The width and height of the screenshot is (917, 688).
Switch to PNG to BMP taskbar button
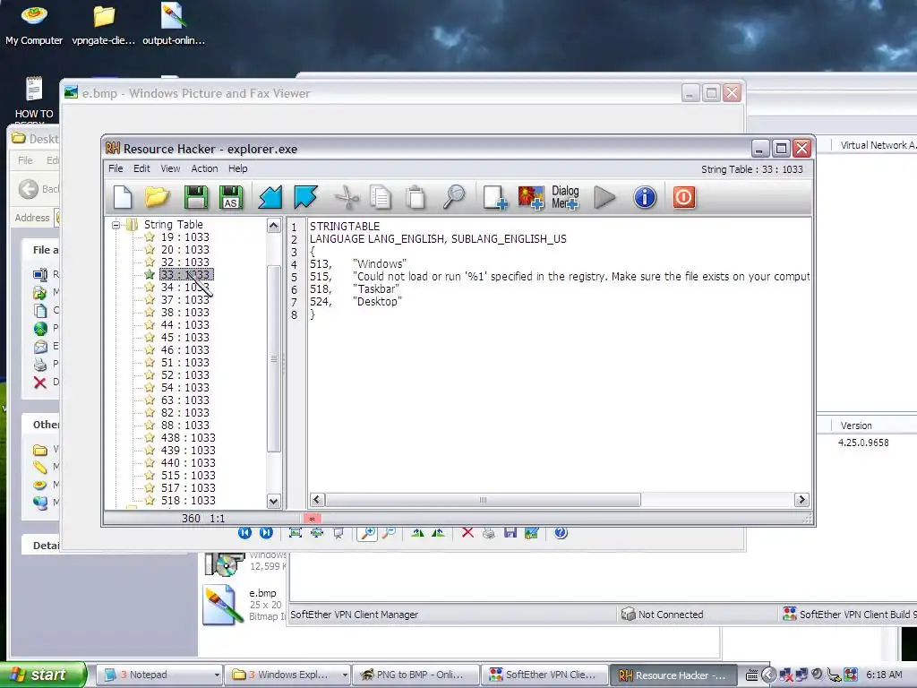[416, 675]
